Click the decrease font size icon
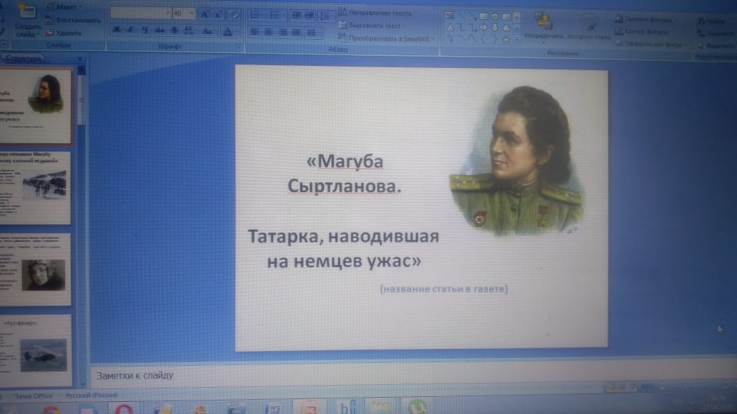Viewport: 737px width, 414px height. (x=218, y=15)
